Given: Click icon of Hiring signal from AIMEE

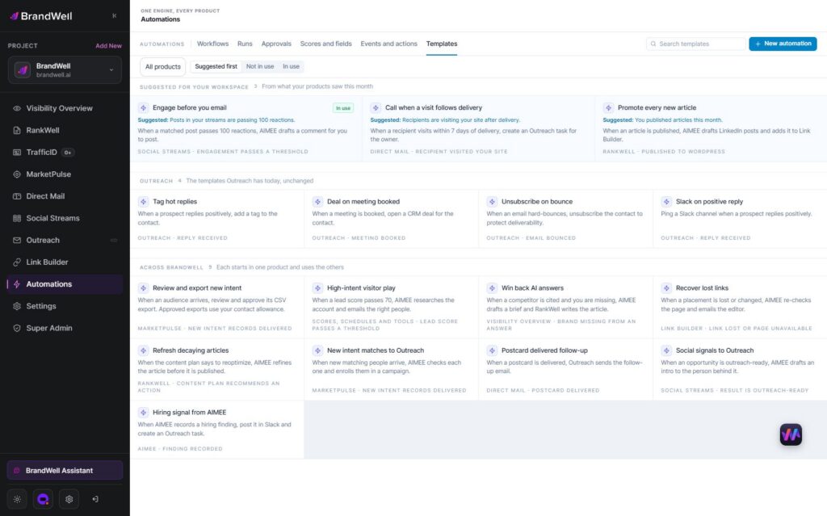Looking at the screenshot, I should [x=143, y=413].
